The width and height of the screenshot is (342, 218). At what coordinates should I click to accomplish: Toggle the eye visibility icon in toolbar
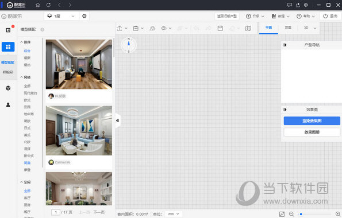pos(164,28)
